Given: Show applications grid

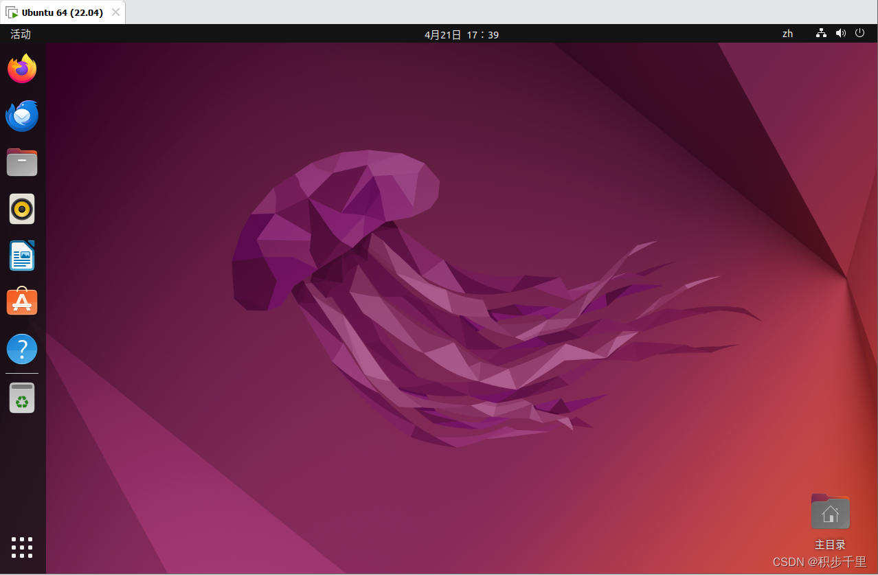Looking at the screenshot, I should [x=22, y=548].
